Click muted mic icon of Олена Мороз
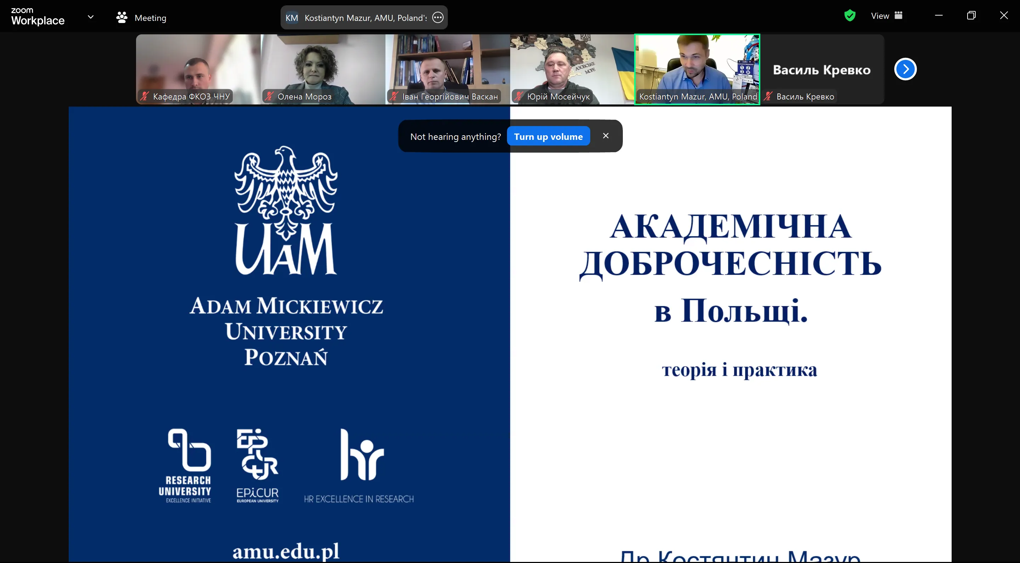Image resolution: width=1020 pixels, height=563 pixels. click(269, 96)
